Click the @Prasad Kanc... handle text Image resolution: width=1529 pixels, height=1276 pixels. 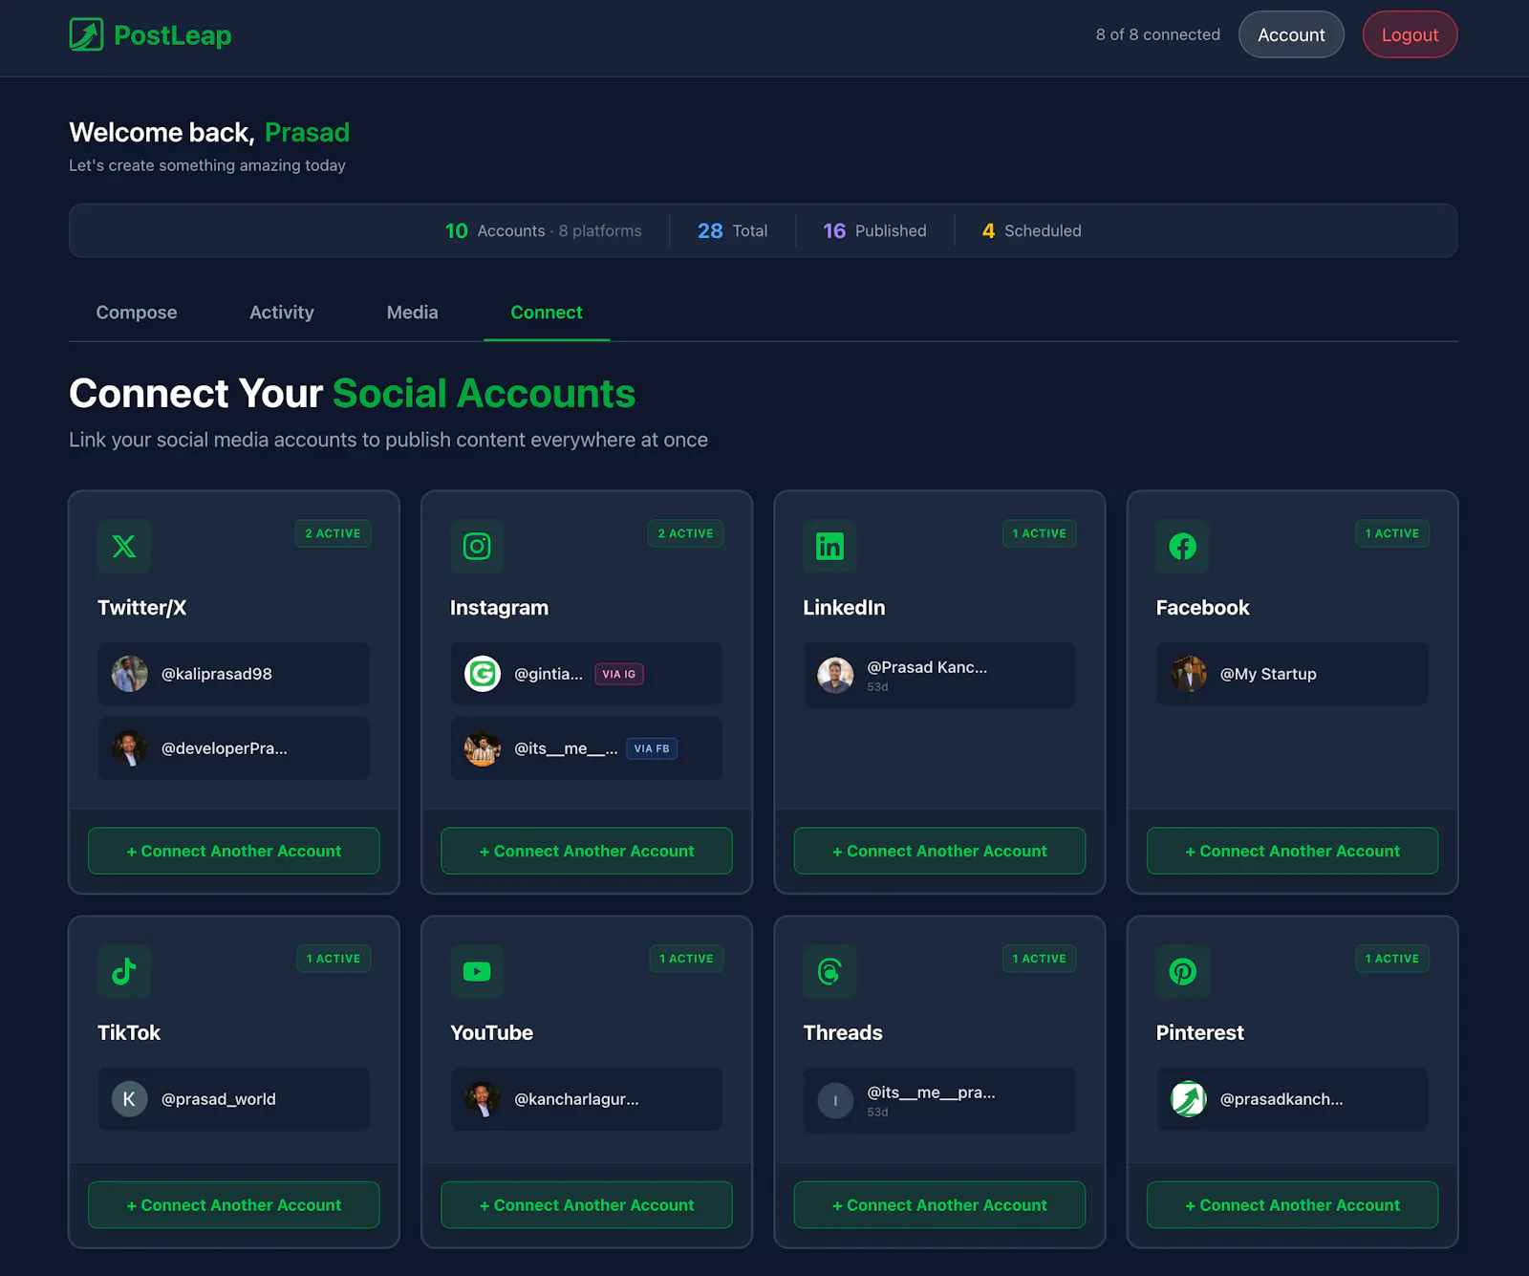[927, 667]
